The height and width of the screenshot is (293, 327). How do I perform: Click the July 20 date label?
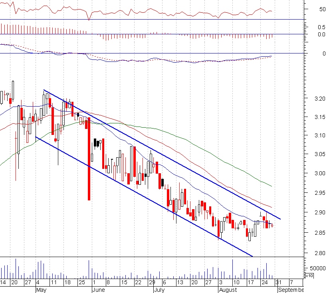tap(194, 283)
